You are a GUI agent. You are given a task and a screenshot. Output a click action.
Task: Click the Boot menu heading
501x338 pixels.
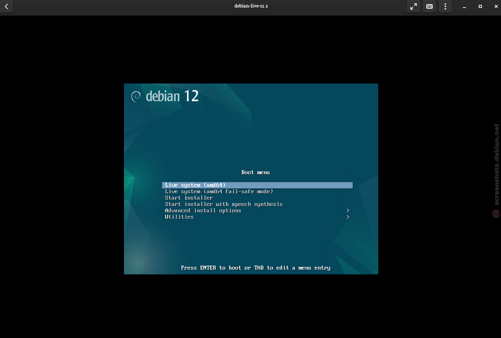point(255,173)
